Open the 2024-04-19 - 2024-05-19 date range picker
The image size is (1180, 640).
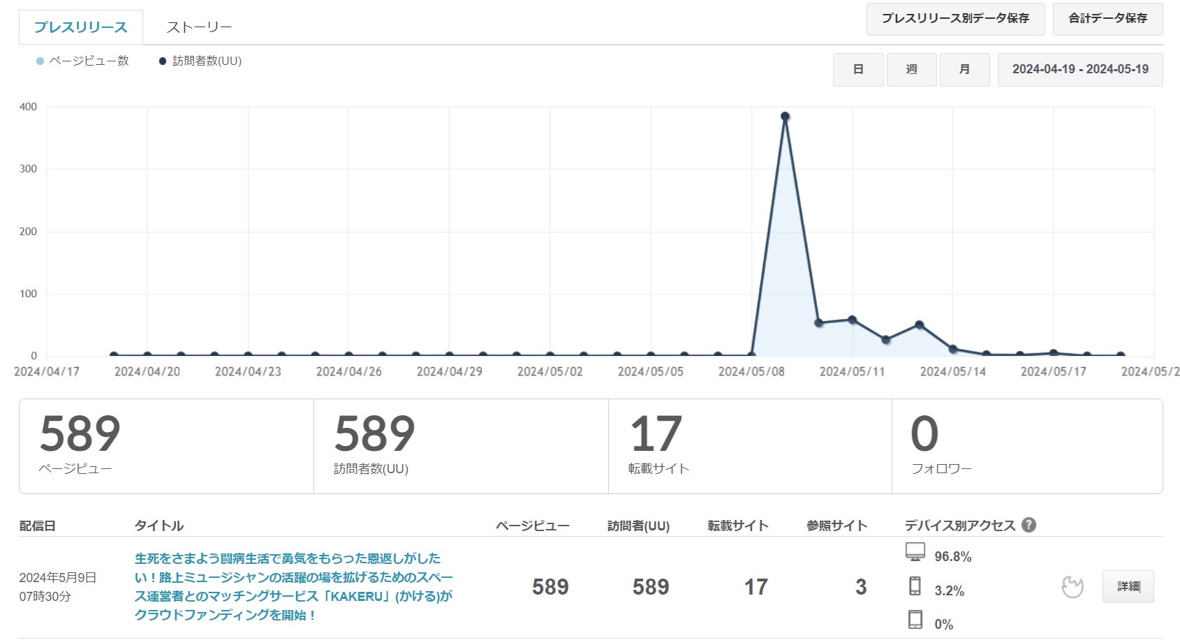coord(1079,70)
